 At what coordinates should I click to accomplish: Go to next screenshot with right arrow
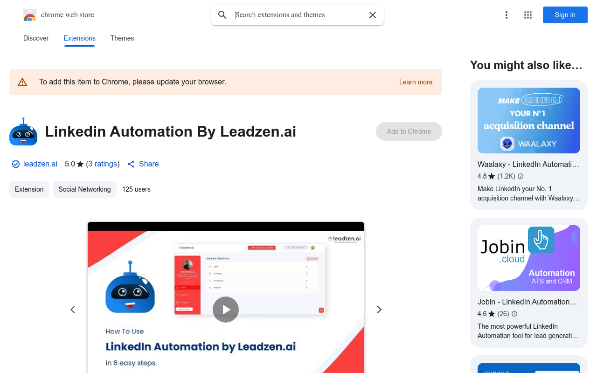pyautogui.click(x=379, y=310)
